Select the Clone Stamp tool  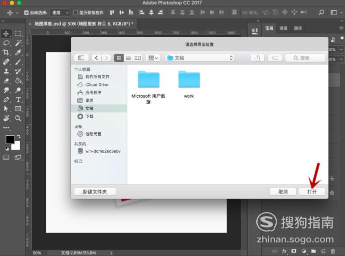point(6,71)
